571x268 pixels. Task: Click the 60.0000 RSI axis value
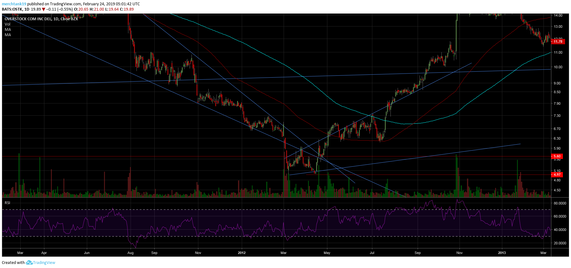(560, 216)
